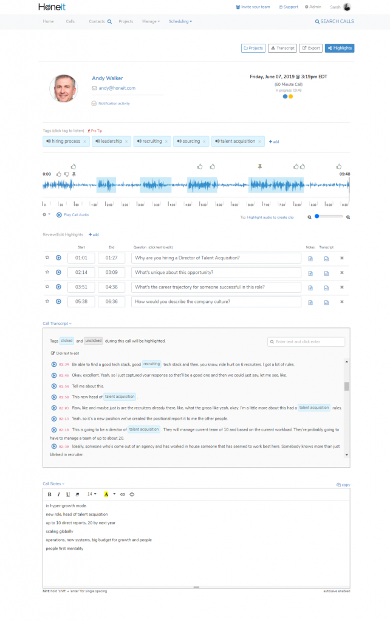This screenshot has height=622, width=390.
Task: Open the font size 14 dropdown
Action: tap(92, 494)
